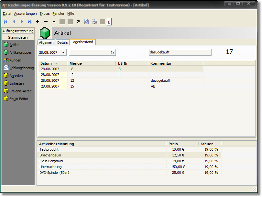This screenshot has width=262, height=197.
Task: Click the stock total number 17
Action: [x=229, y=52]
